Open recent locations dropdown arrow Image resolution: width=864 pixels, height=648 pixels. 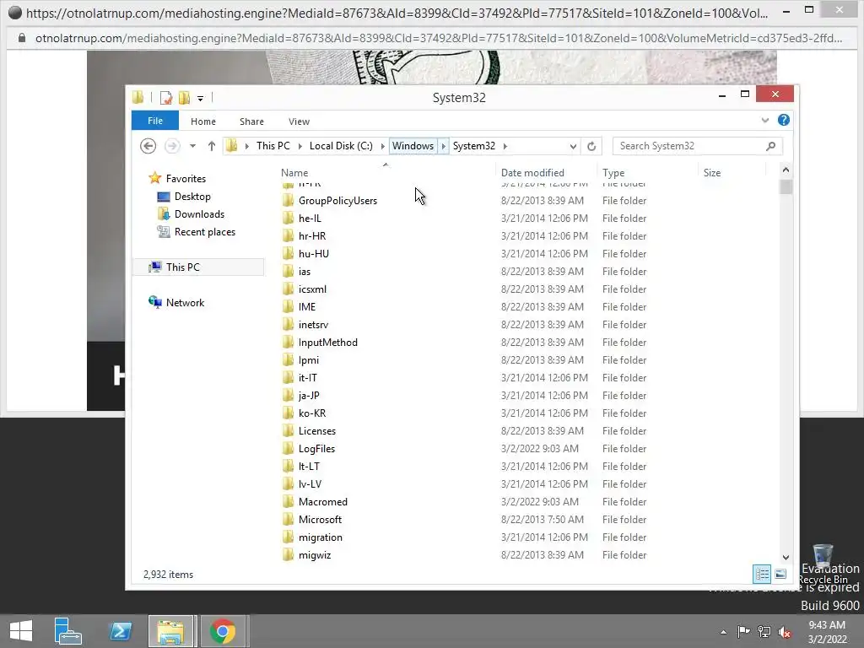coord(192,146)
